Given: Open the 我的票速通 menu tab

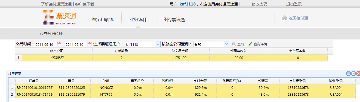Looking at the screenshot, I should tap(174, 20).
